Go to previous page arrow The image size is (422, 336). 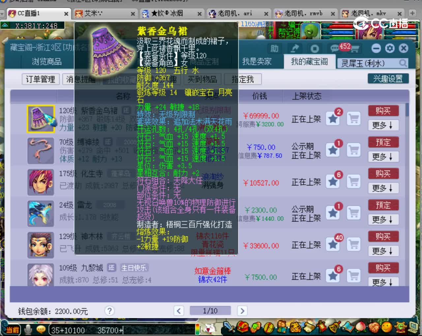(179, 311)
